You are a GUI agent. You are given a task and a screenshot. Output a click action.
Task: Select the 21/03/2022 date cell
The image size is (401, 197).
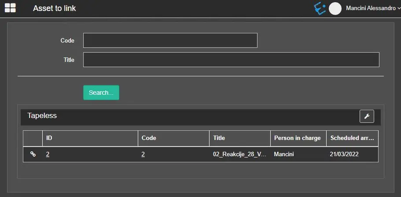click(x=353, y=154)
